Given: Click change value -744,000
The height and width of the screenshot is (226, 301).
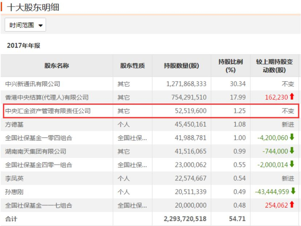Looking at the screenshot, I should [275, 151].
